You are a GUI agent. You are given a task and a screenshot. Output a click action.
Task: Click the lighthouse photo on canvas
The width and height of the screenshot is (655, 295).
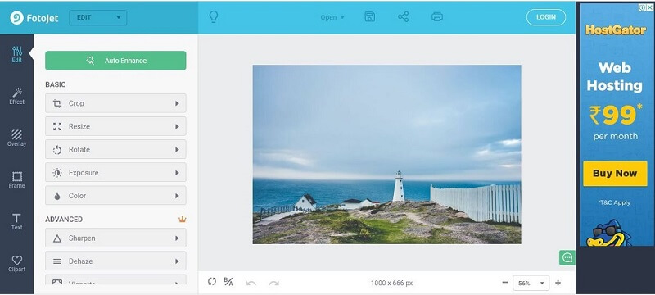386,154
